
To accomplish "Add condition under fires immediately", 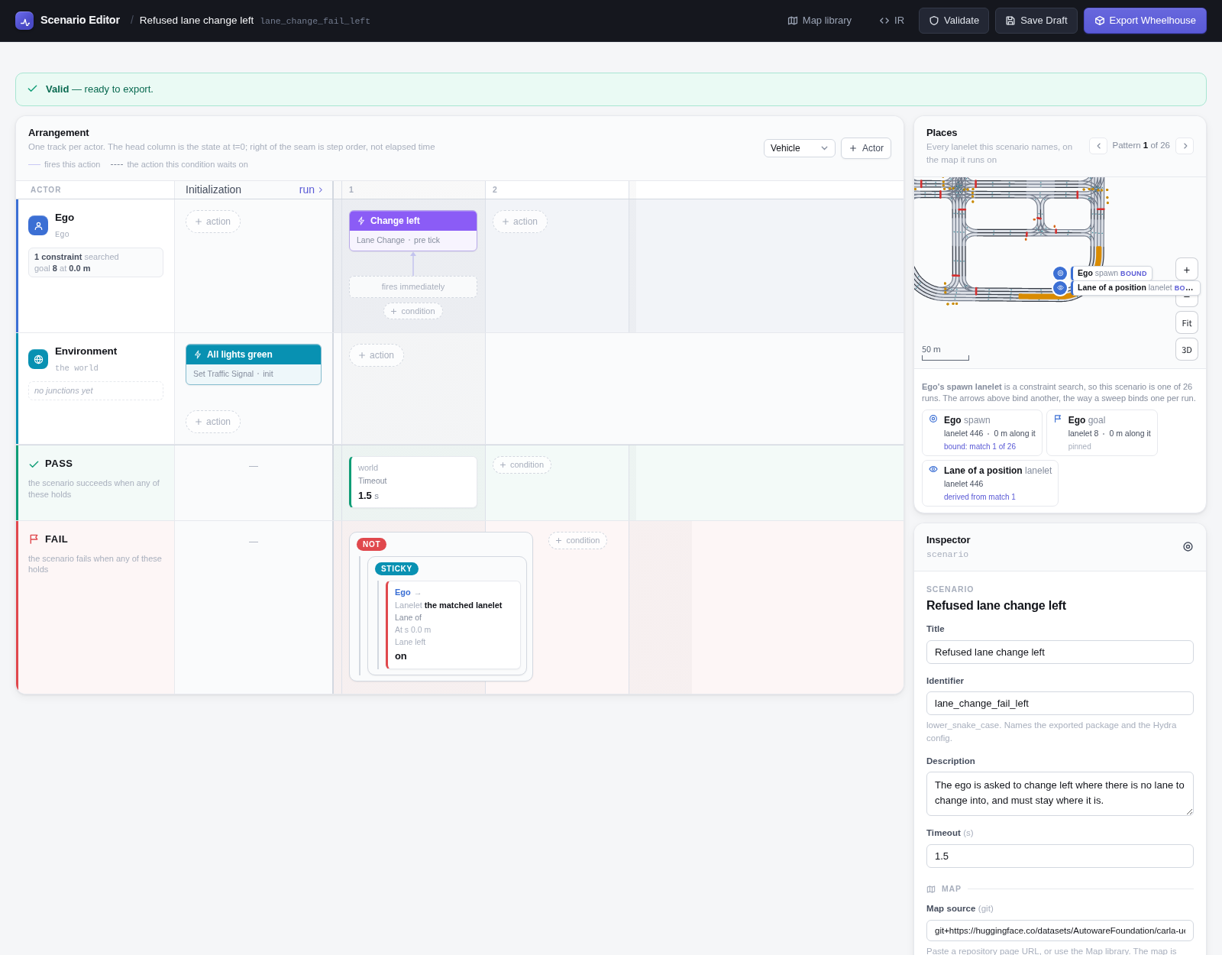I will 413,311.
